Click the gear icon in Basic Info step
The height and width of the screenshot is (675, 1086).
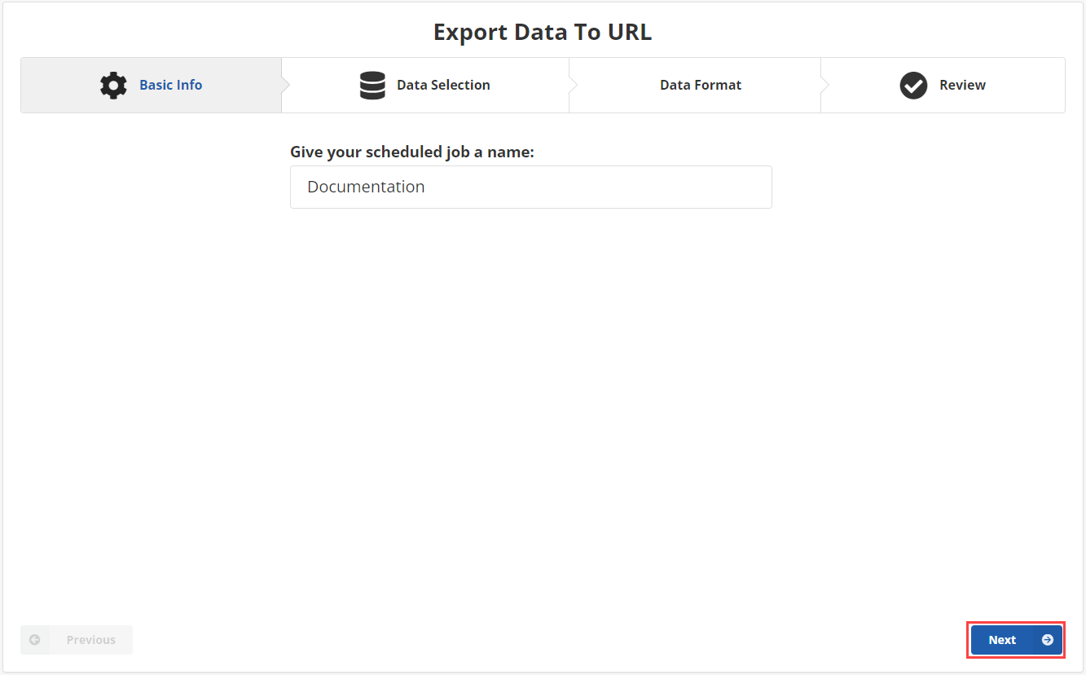pos(113,86)
